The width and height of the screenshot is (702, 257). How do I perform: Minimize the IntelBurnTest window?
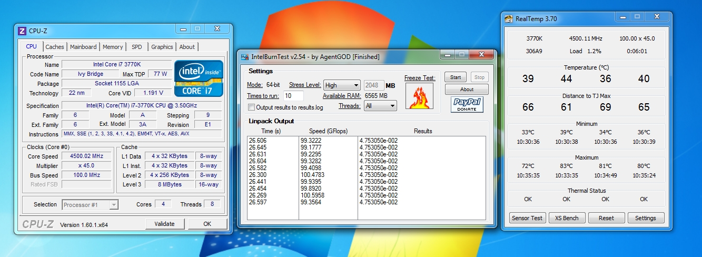(448, 54)
